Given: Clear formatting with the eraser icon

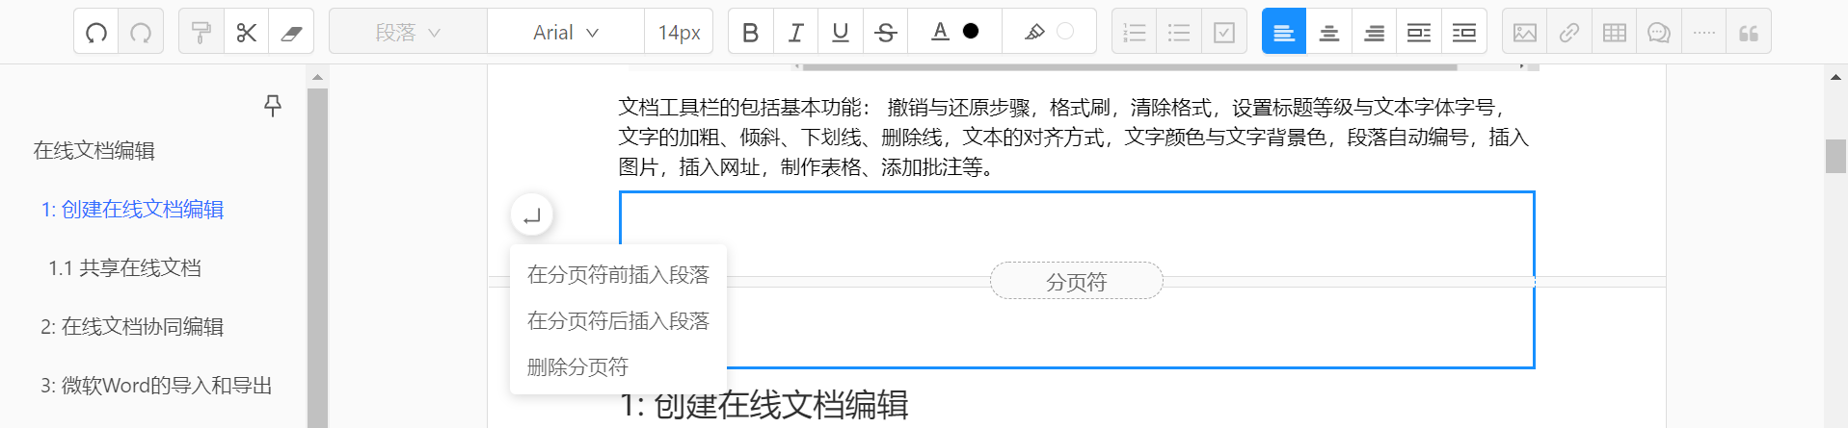Looking at the screenshot, I should [291, 33].
